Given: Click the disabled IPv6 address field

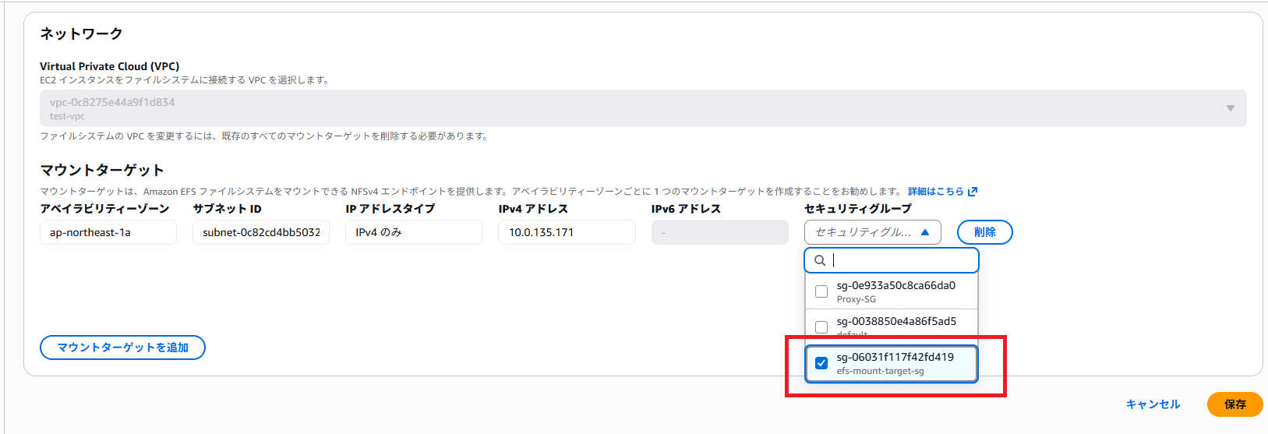Looking at the screenshot, I should click(719, 232).
